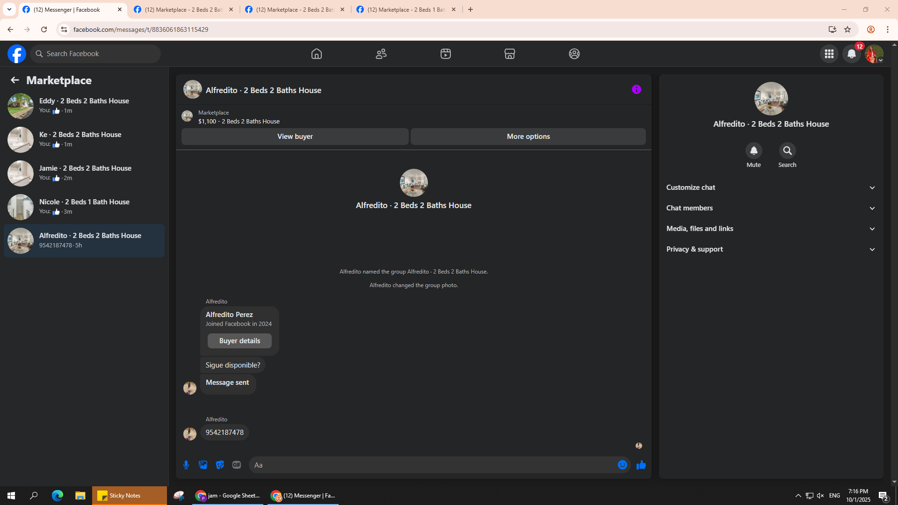Screen dimensions: 898x505
Task: Show hidden icons in the system tray
Action: [798, 496]
